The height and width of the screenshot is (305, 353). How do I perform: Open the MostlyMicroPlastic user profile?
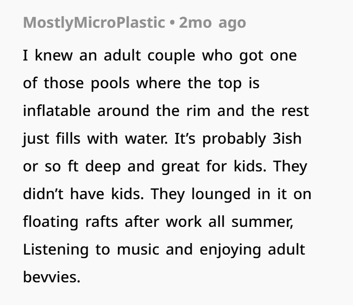pos(94,23)
